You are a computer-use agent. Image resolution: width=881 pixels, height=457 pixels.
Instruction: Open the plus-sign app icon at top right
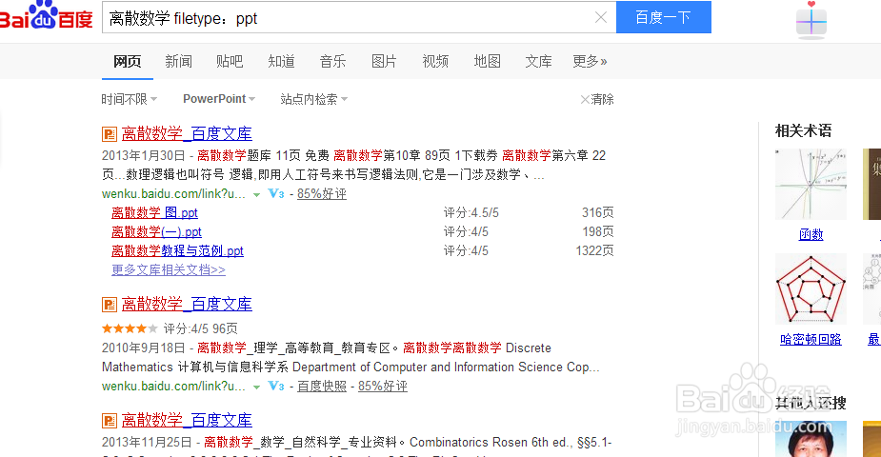tap(811, 22)
